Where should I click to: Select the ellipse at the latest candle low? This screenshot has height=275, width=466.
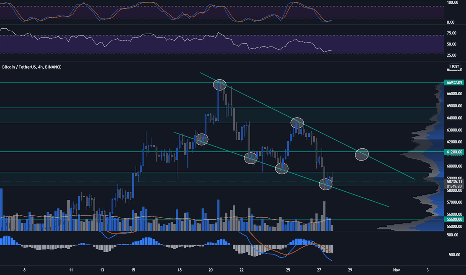pyautogui.click(x=325, y=184)
